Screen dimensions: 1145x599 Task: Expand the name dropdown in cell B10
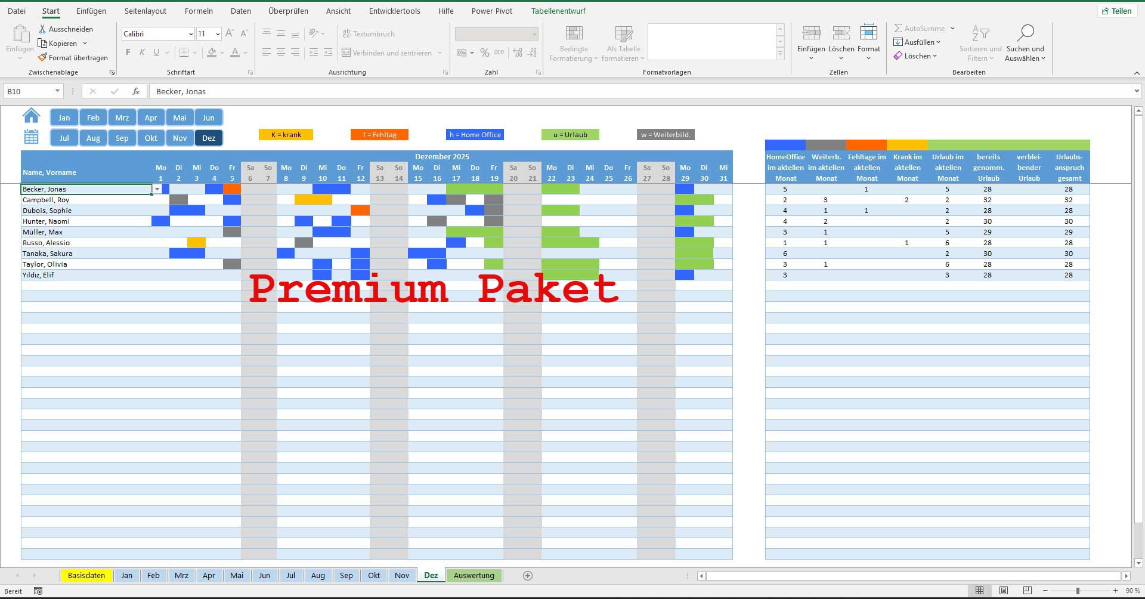(157, 189)
